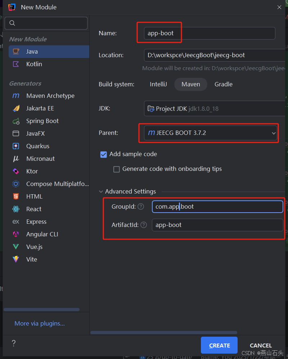Viewport: 288px width, 359px height.
Task: Choose the Jakarta EE generator icon
Action: [16, 108]
